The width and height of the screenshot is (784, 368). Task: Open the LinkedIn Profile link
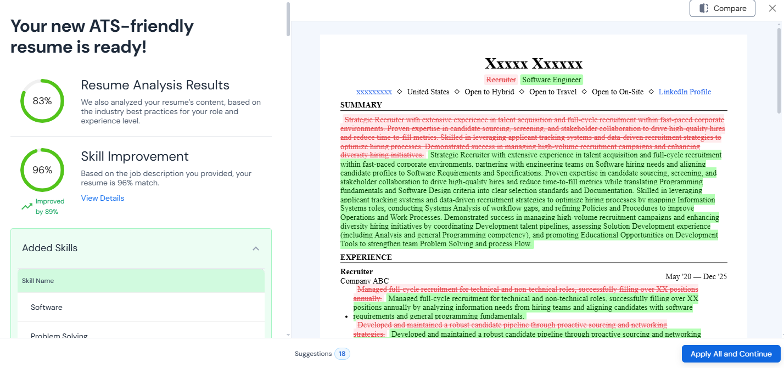(685, 92)
